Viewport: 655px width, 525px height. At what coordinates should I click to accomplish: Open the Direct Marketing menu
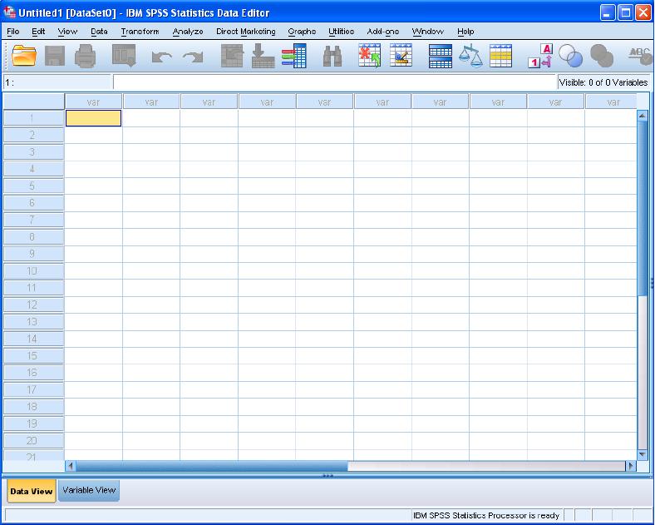click(x=246, y=32)
